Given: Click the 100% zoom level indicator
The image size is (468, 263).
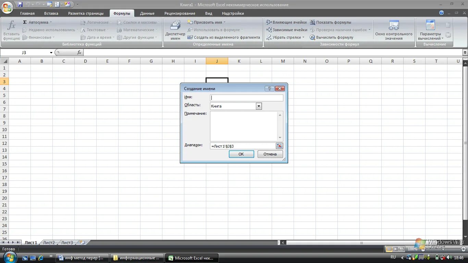Looking at the screenshot, I should click(412, 249).
